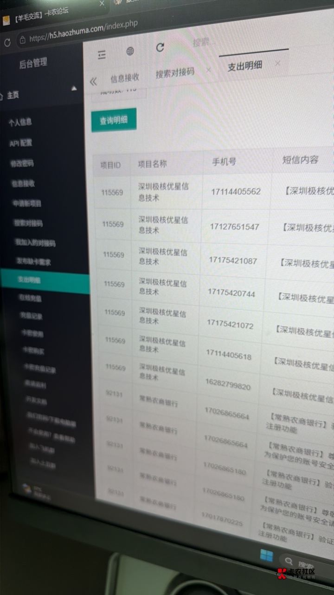Click the 查询明细 button

point(114,120)
